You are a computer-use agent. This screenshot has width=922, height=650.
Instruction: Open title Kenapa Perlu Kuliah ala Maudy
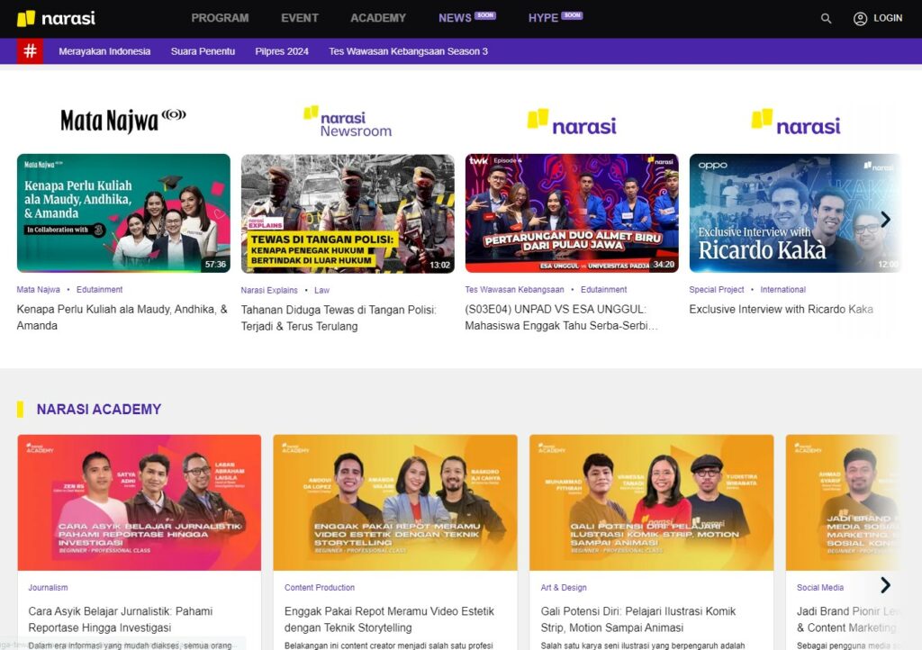coord(122,318)
